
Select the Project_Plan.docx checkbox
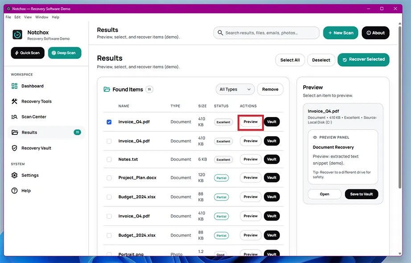(x=109, y=178)
